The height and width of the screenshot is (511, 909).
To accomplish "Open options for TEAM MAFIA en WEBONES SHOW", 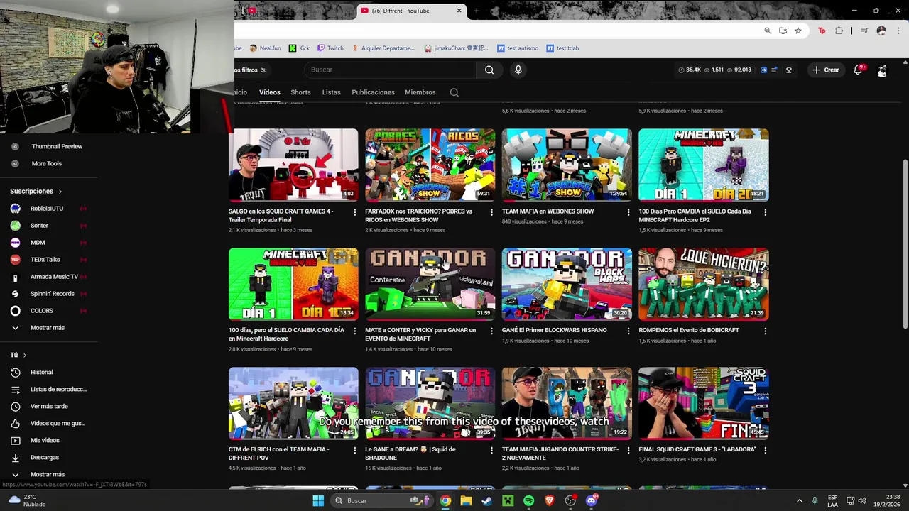I will pos(628,211).
